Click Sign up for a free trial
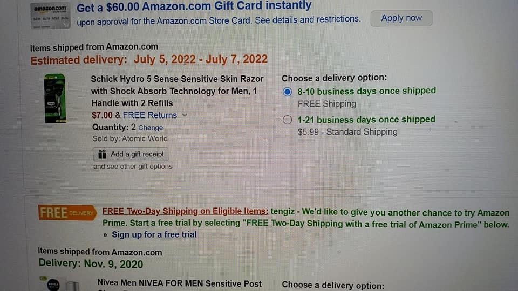The width and height of the screenshot is (518, 291). 154,234
